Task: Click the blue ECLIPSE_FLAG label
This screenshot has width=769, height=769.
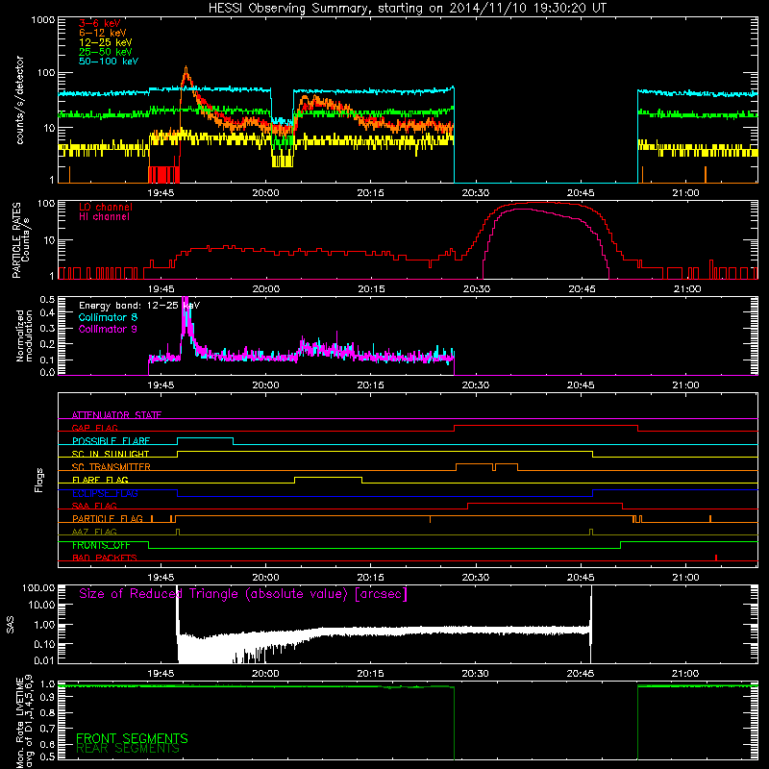Action: point(105,493)
